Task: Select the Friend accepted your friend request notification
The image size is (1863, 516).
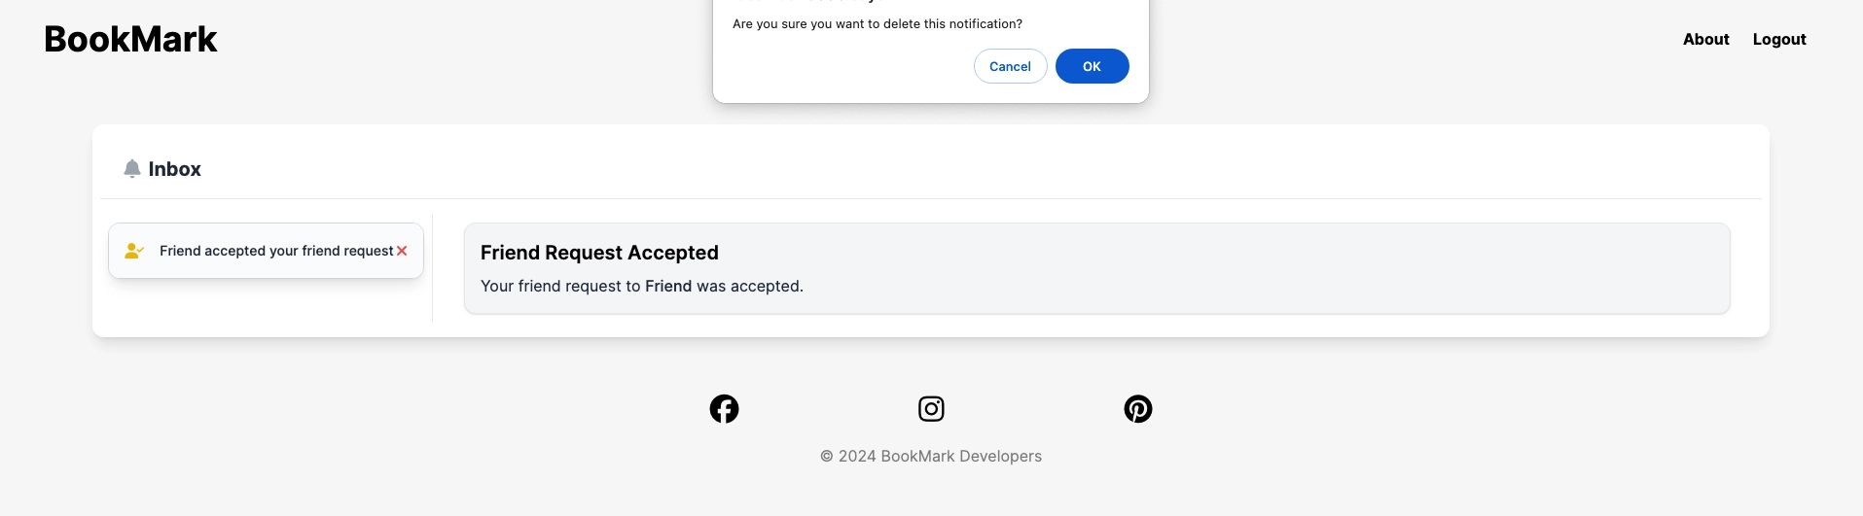Action: click(266, 251)
